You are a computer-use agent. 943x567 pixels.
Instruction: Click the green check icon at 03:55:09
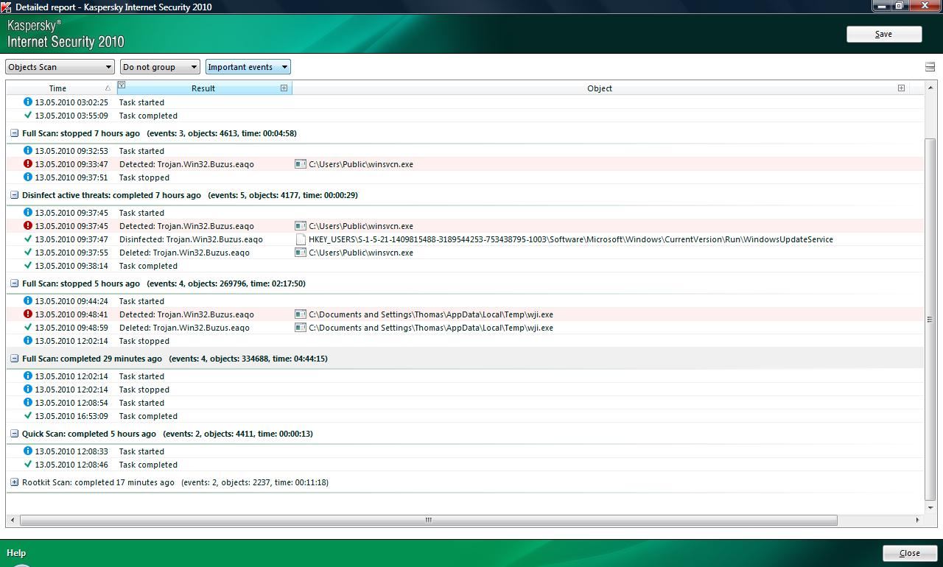(x=28, y=116)
